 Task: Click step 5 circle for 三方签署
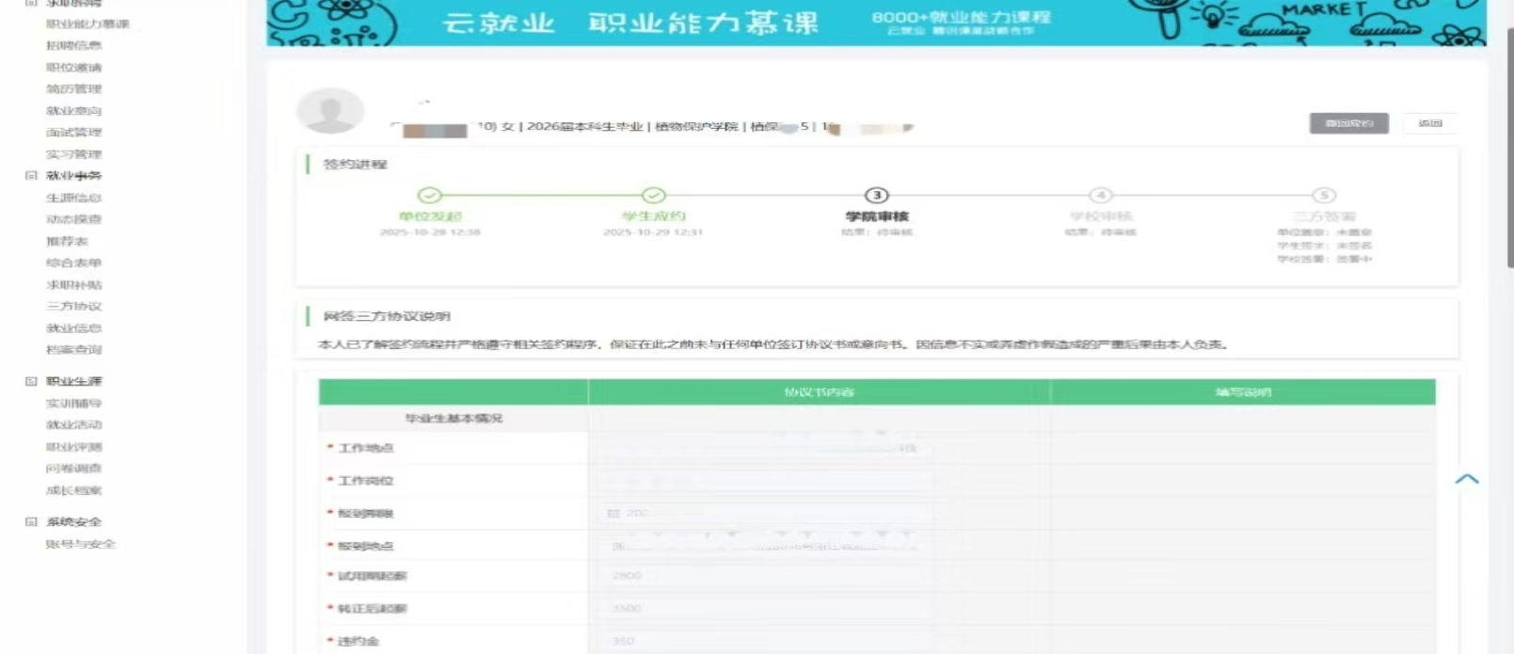pos(1324,196)
